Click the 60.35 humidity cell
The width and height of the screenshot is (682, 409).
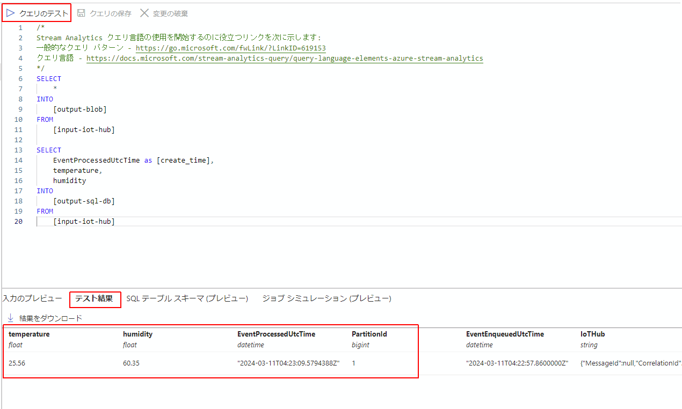(x=131, y=363)
